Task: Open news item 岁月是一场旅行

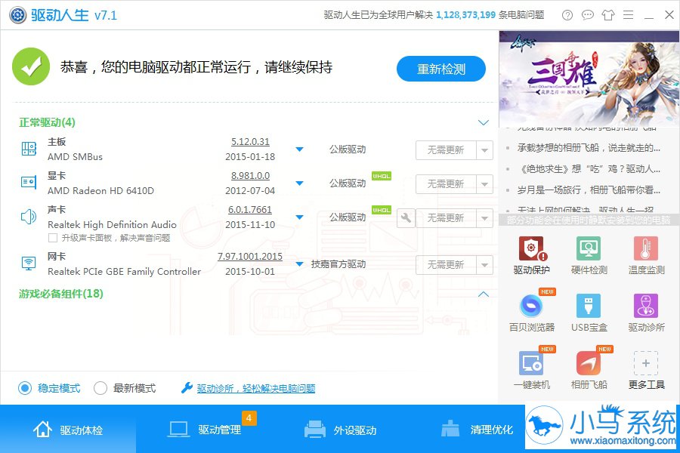Action: coord(589,190)
